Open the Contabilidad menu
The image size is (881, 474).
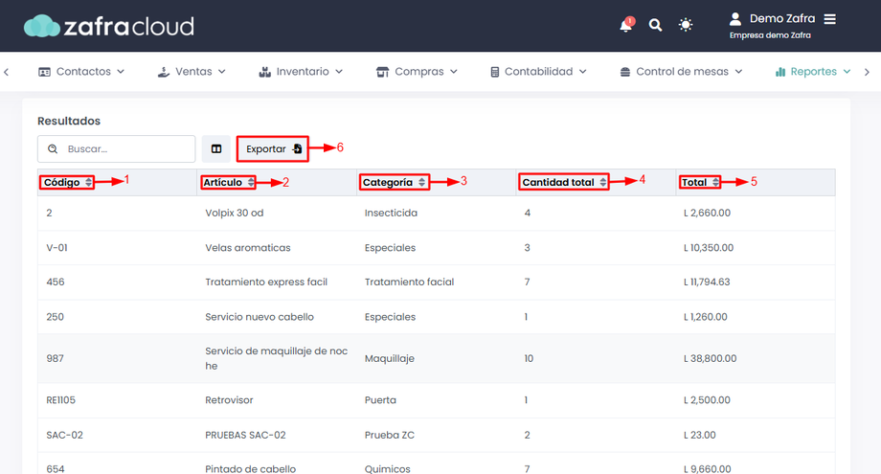(x=538, y=72)
